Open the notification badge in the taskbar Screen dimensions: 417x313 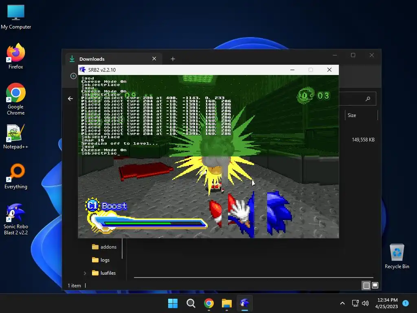coord(406,303)
